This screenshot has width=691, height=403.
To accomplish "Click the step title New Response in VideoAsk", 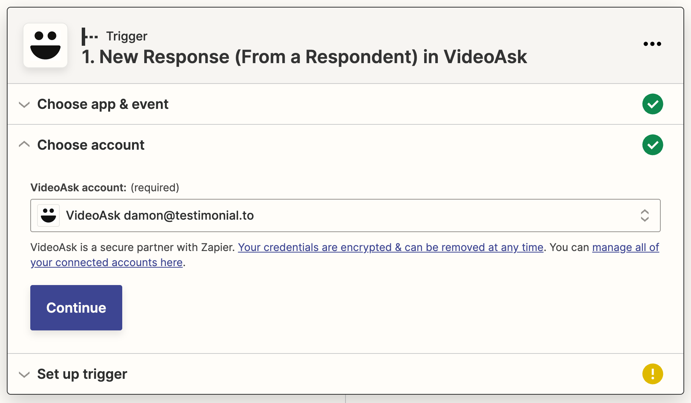I will [304, 57].
